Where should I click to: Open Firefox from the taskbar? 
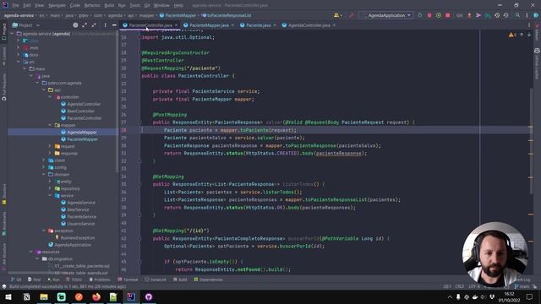coord(96,296)
